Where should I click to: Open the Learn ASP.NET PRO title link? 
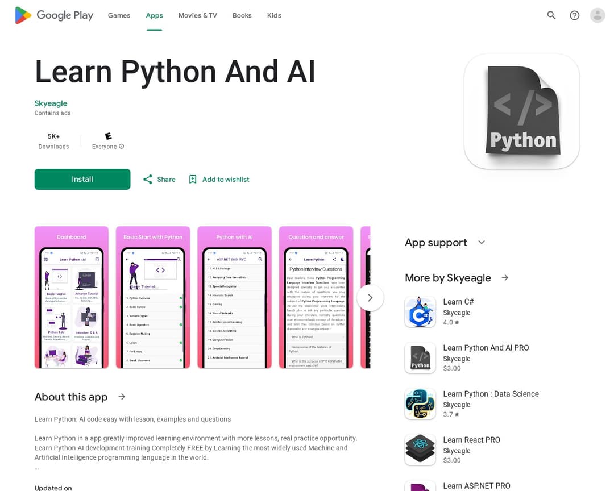pyautogui.click(x=476, y=486)
